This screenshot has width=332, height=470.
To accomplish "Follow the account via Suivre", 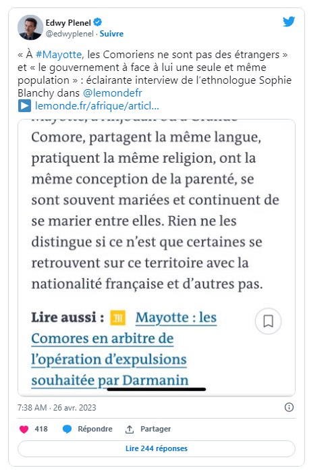I will coord(111,34).
